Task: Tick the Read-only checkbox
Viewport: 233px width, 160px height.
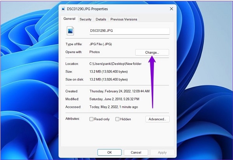Action: 91,119
